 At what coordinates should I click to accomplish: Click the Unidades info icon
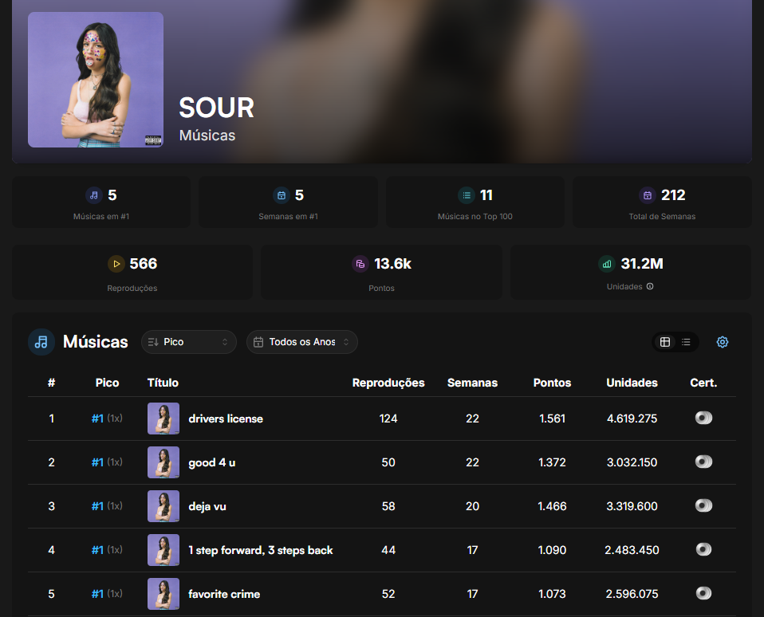[650, 286]
